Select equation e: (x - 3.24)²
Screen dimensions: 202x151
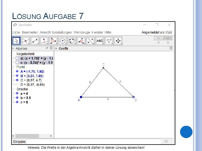pyautogui.click(x=37, y=63)
